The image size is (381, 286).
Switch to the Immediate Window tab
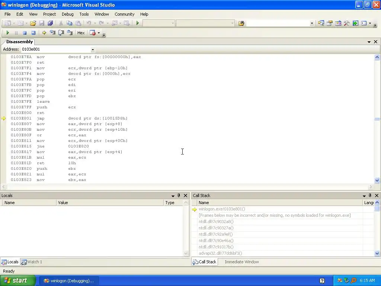click(242, 262)
